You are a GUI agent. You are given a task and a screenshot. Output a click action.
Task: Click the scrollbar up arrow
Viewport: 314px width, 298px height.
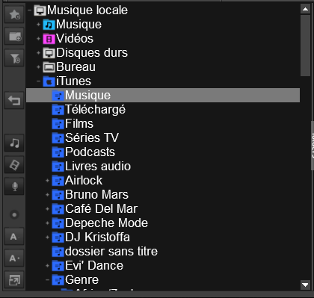[x=305, y=9]
